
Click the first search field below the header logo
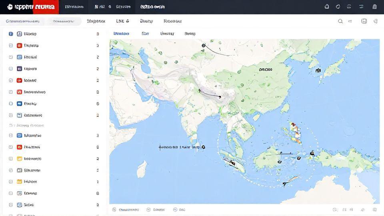coord(23,21)
